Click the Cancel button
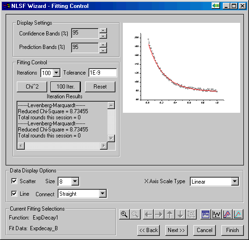This screenshot has width=249, height=240. coord(205,230)
